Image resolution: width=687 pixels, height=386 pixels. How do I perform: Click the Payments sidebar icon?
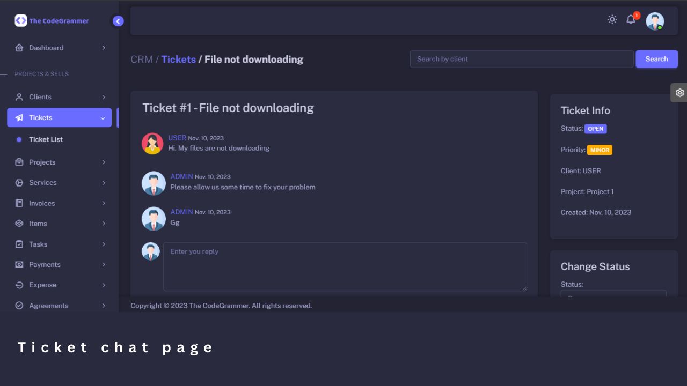tap(19, 264)
